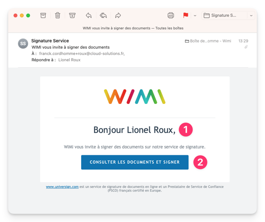Image resolution: width=265 pixels, height=222 pixels.
Task: Expand the move-to folder chevron
Action: tap(251, 15)
